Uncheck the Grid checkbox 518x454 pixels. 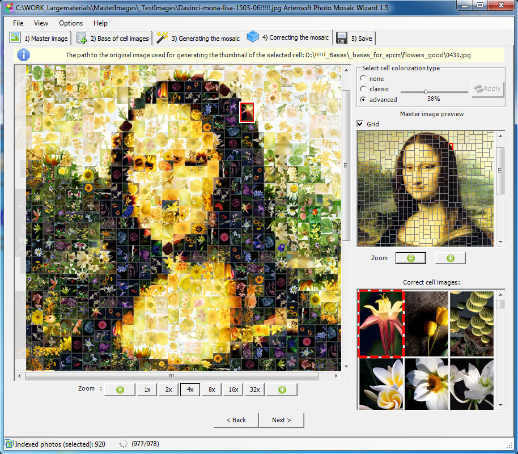[360, 124]
